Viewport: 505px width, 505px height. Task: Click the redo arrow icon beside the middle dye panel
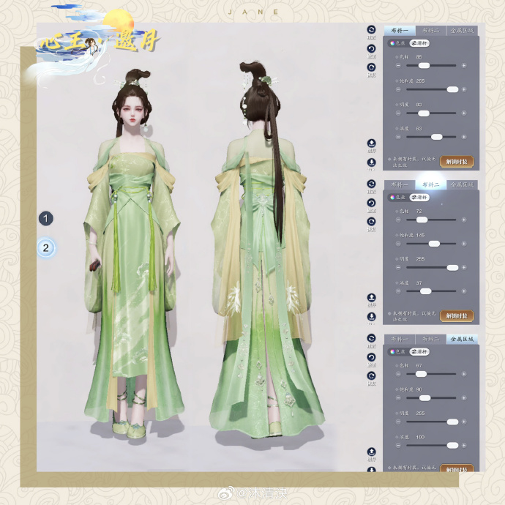[371, 222]
